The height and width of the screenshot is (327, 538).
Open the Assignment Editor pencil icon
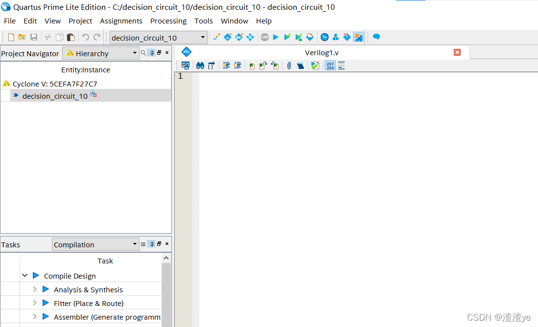(x=216, y=37)
